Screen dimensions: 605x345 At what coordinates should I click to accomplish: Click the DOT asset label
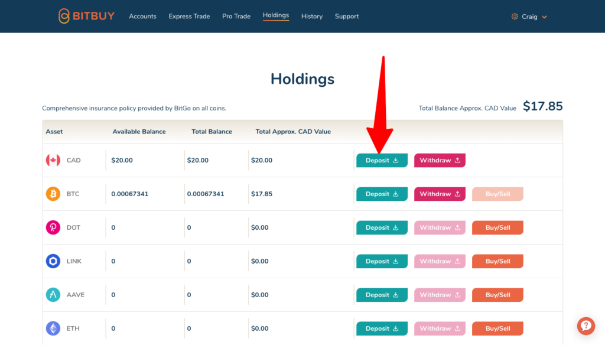pos(73,227)
